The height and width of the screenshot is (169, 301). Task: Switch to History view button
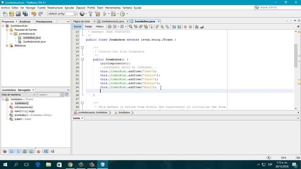tap(100, 27)
